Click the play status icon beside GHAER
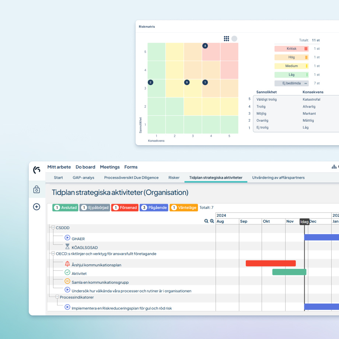 pos(67,238)
